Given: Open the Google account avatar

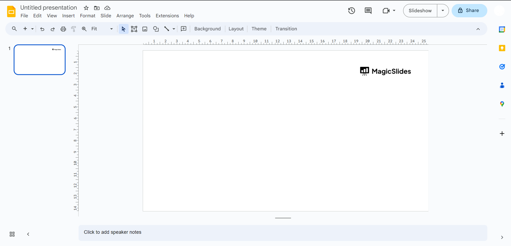Looking at the screenshot, I should click(x=499, y=11).
